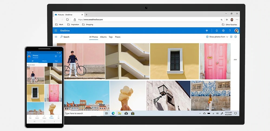
Task: Click the taskbar clock showing 10:10 AM
Action: pos(228,113)
